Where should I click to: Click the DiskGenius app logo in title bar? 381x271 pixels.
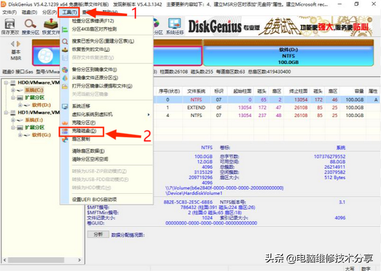click(x=4, y=4)
